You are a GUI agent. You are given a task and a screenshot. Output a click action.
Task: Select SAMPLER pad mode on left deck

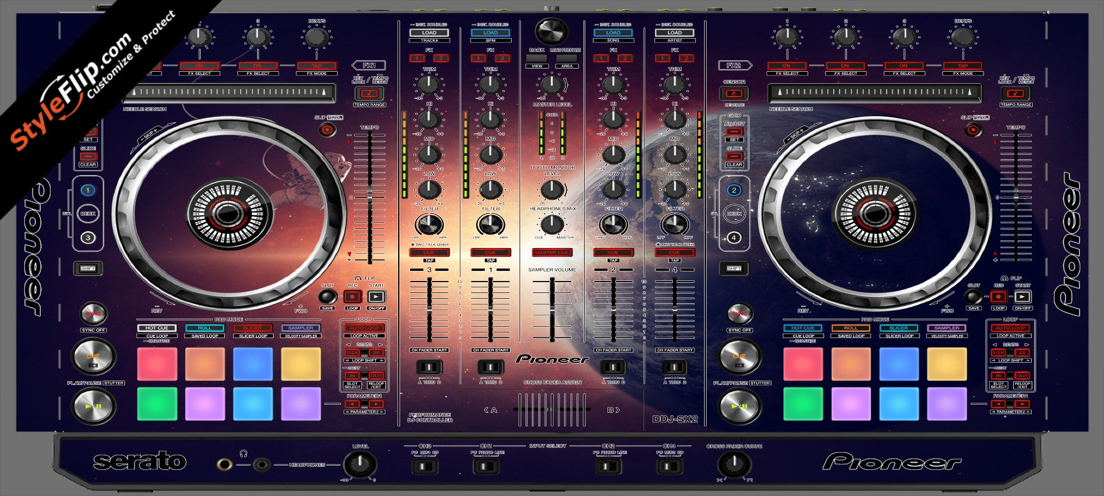tap(301, 328)
